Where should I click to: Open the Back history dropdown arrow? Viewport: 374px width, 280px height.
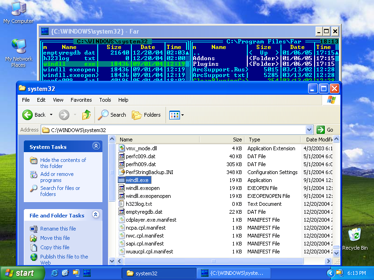click(51, 115)
